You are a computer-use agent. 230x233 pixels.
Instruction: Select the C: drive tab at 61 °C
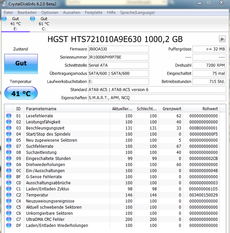coord(44,24)
